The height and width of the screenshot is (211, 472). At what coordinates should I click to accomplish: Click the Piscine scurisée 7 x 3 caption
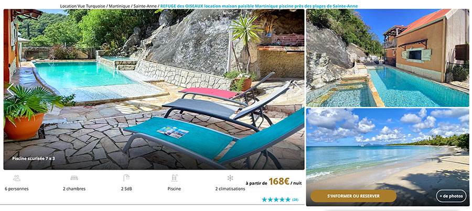point(34,158)
